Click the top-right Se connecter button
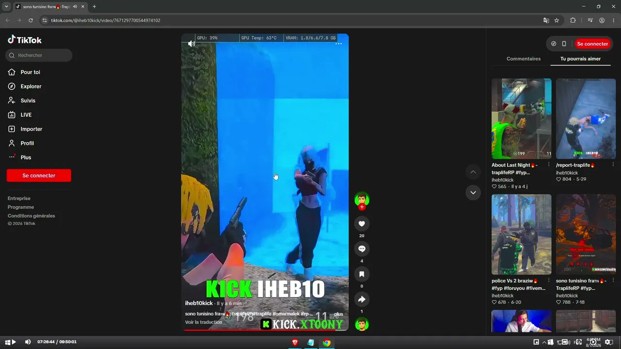This screenshot has height=349, width=621. point(592,44)
